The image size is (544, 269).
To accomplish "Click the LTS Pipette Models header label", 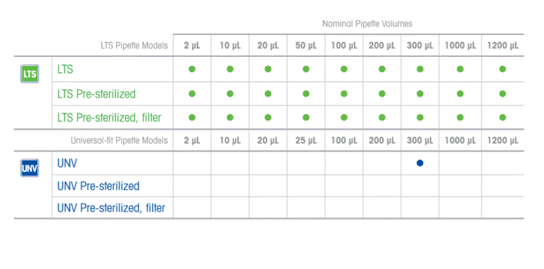I will 135,46.
